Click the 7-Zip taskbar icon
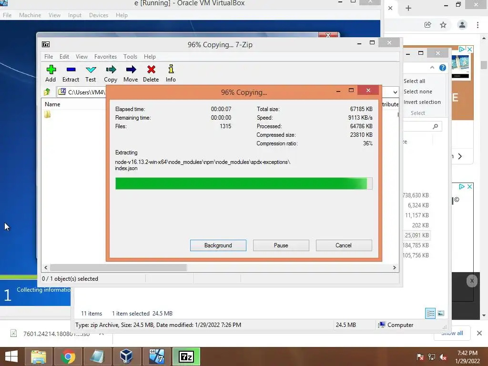The image size is (488, 366). tap(186, 356)
